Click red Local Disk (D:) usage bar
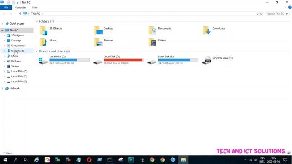The image size is (292, 164). point(124,60)
